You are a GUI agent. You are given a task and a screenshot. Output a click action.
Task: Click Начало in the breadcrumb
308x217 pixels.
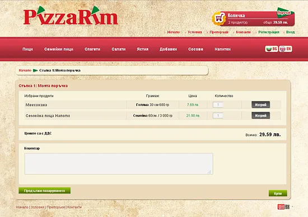(x=25, y=70)
